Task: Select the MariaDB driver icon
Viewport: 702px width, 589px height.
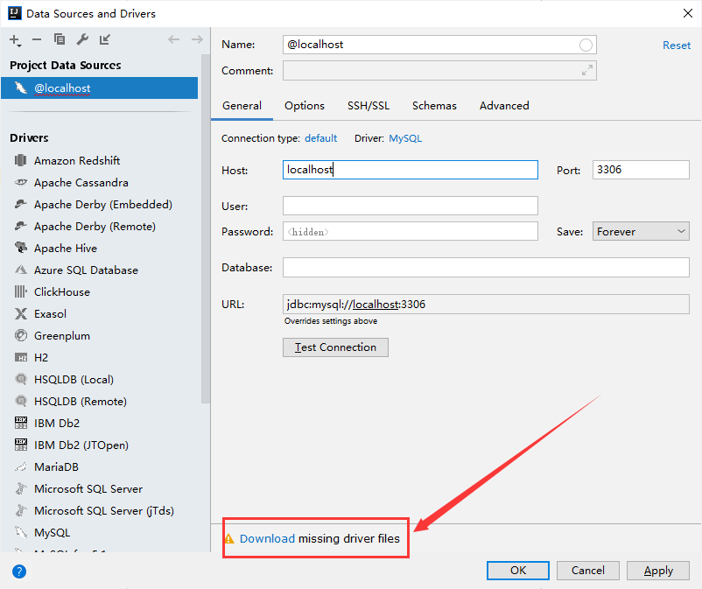Action: (x=21, y=466)
